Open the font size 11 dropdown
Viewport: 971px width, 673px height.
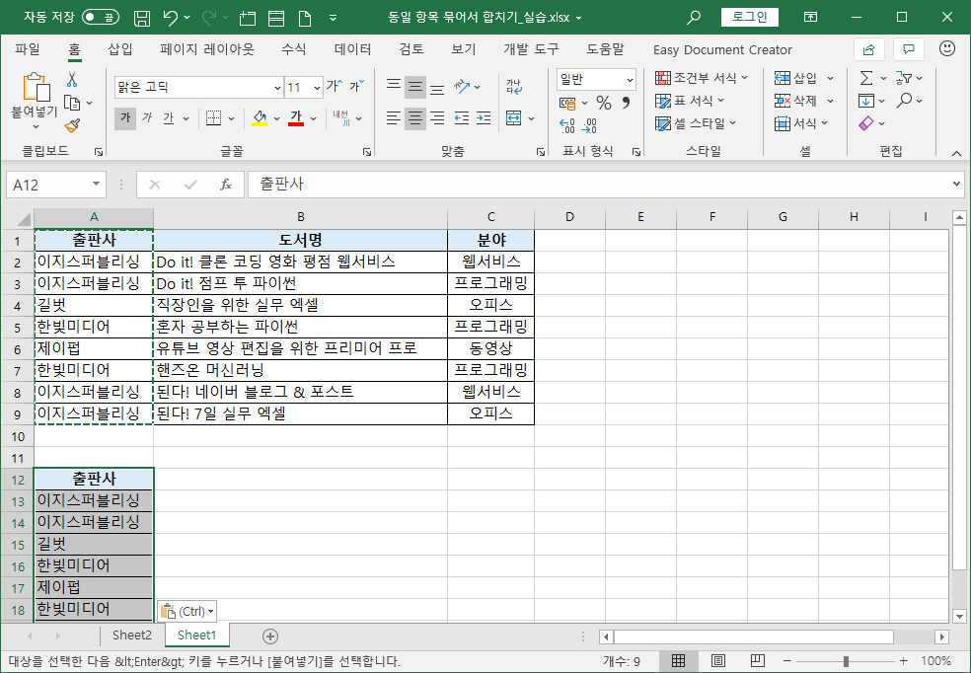click(317, 88)
